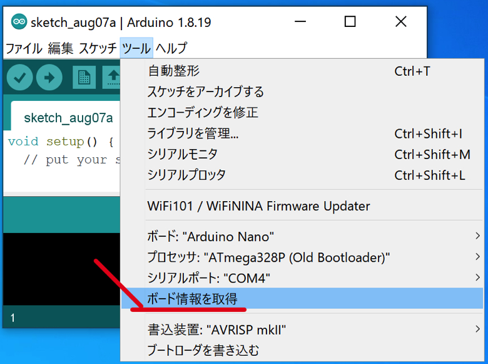This screenshot has height=364, width=488.
Task: Launch シリアルプロッタ from the menu
Action: 302,175
